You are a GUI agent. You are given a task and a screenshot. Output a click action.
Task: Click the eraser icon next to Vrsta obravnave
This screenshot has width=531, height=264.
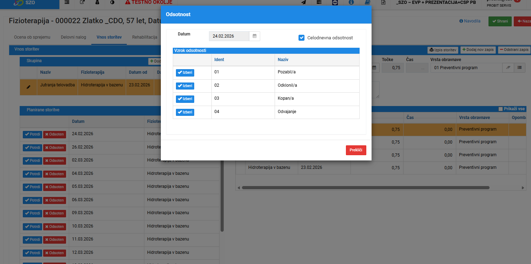click(x=508, y=68)
